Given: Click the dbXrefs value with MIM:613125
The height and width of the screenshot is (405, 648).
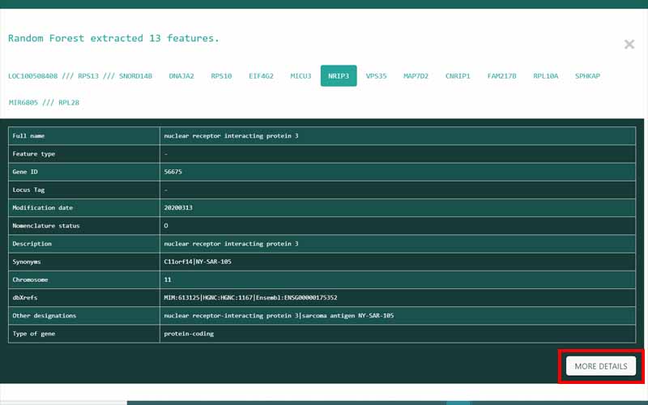Looking at the screenshot, I should (250, 297).
